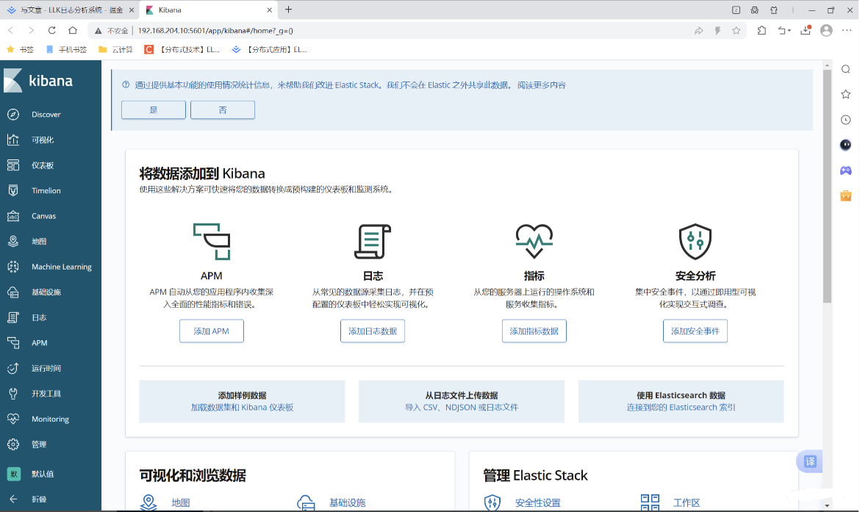Select the 默认值 default space badge

tap(14, 475)
